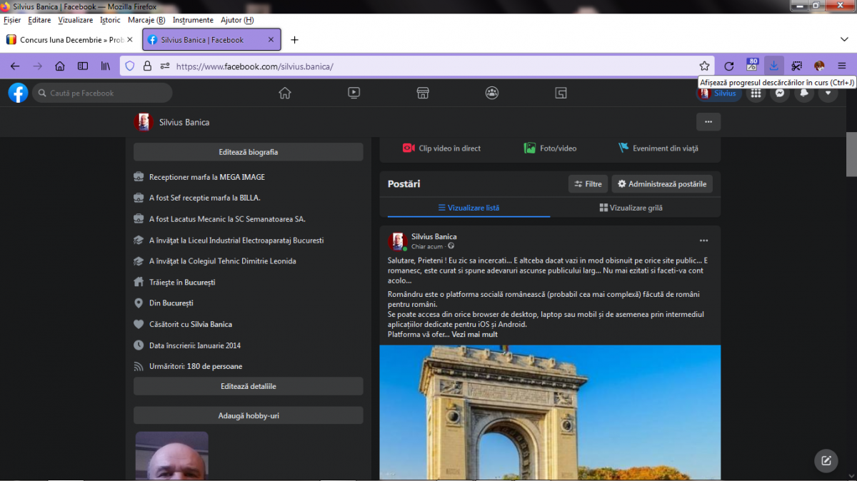Click the Administrează postările button
Image resolution: width=857 pixels, height=481 pixels.
[x=662, y=184]
